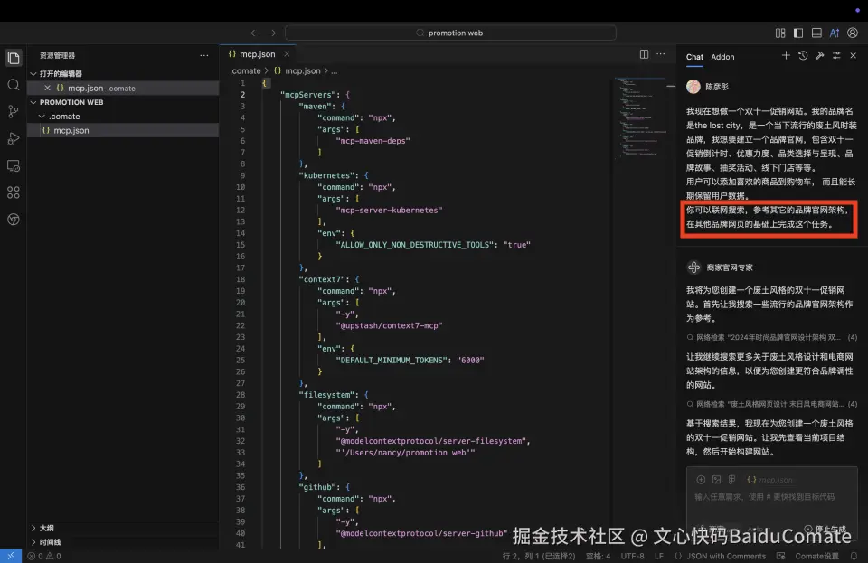Toggle the primary sidebar visibility

click(798, 33)
